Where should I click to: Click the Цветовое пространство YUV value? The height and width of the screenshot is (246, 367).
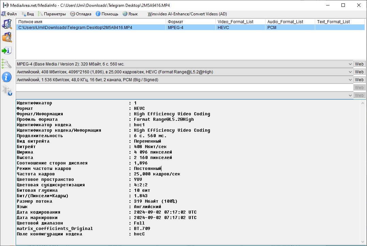pyautogui.click(x=138, y=179)
